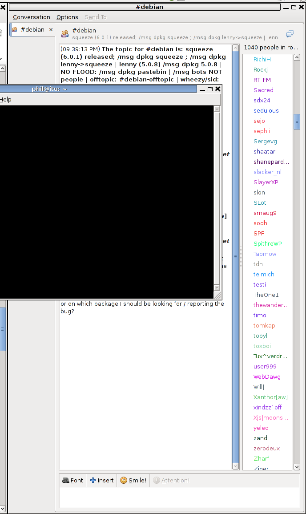This screenshot has width=306, height=514.
Task: Click the chat history scrollbar down arrow
Action: 236,466
